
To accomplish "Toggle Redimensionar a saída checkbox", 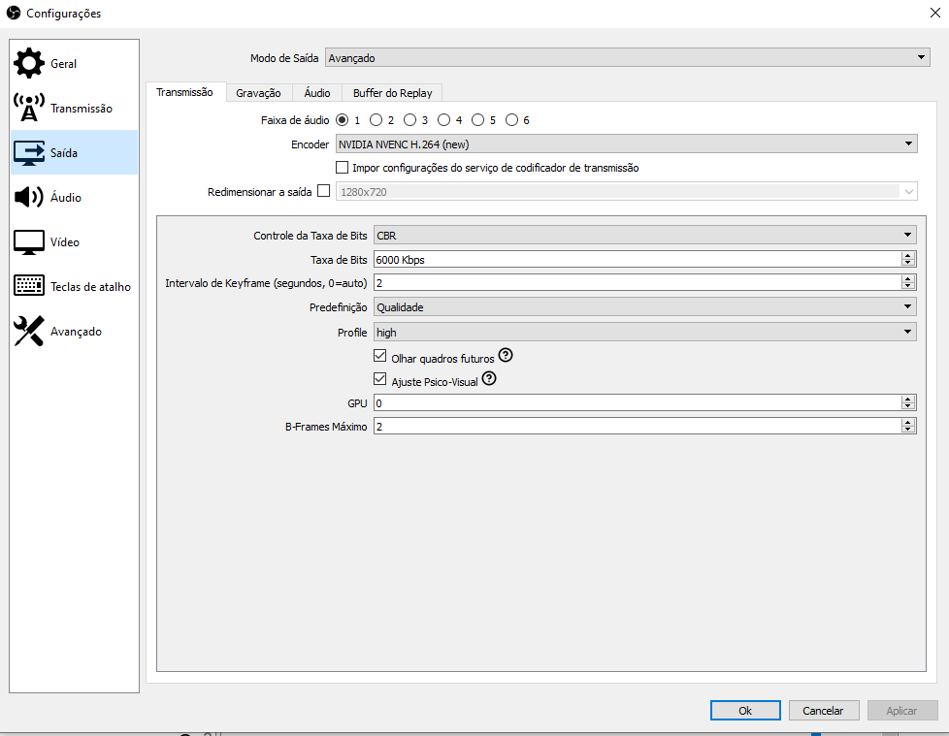I will point(324,190).
